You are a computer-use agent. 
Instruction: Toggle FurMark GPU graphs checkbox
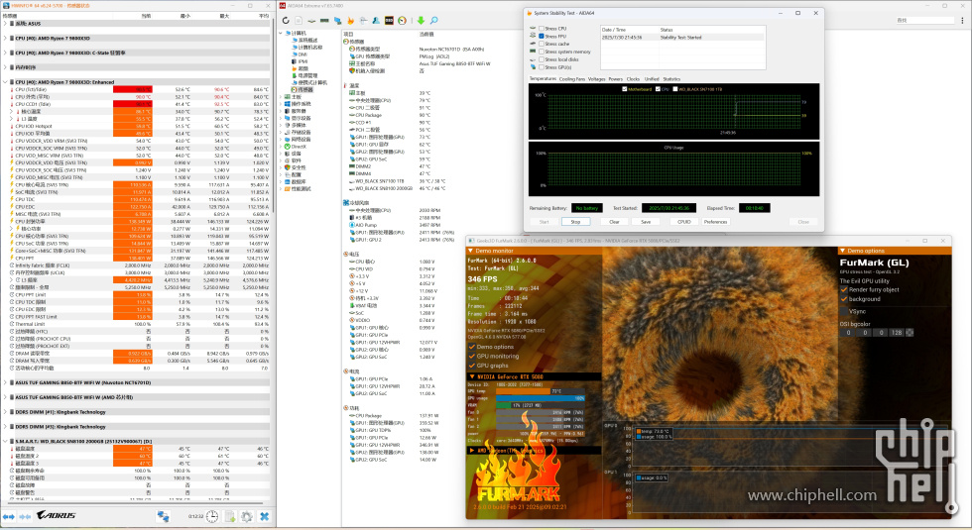point(472,366)
